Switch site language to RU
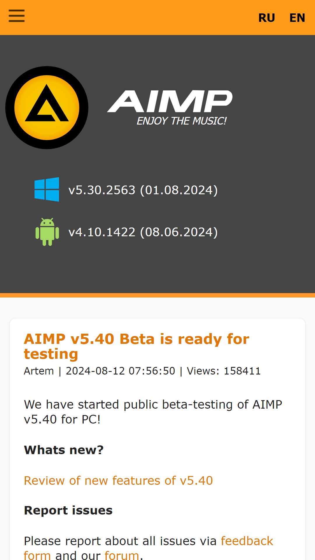Screen dimensions: 315x560 [x=267, y=18]
